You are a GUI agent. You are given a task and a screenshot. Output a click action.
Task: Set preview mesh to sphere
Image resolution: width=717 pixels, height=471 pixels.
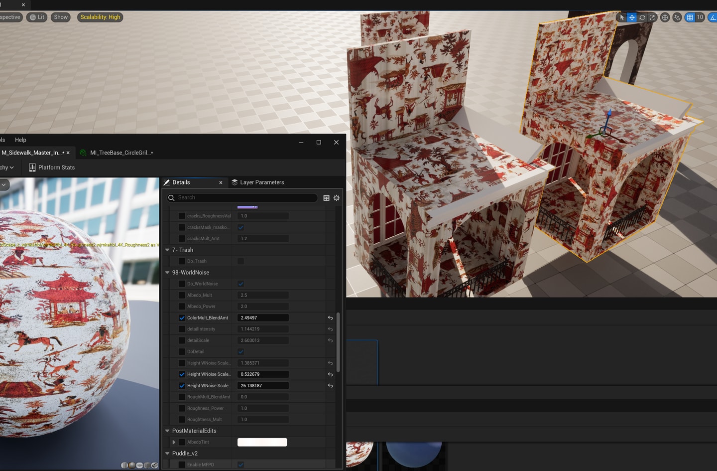(x=131, y=465)
